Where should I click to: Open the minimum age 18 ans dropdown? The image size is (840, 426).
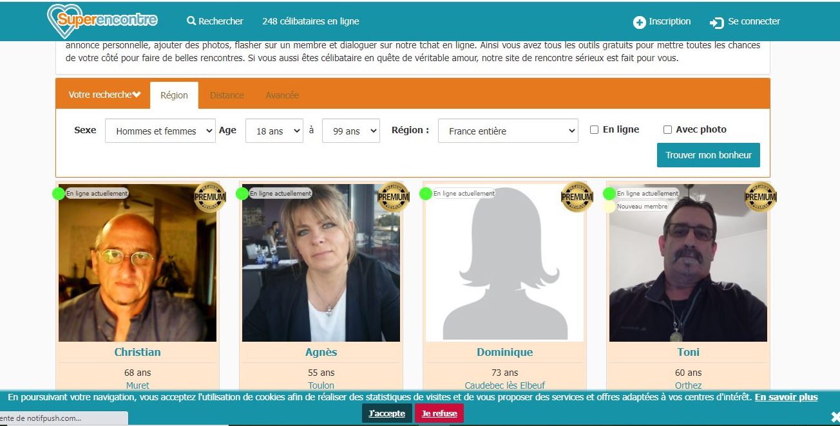274,131
